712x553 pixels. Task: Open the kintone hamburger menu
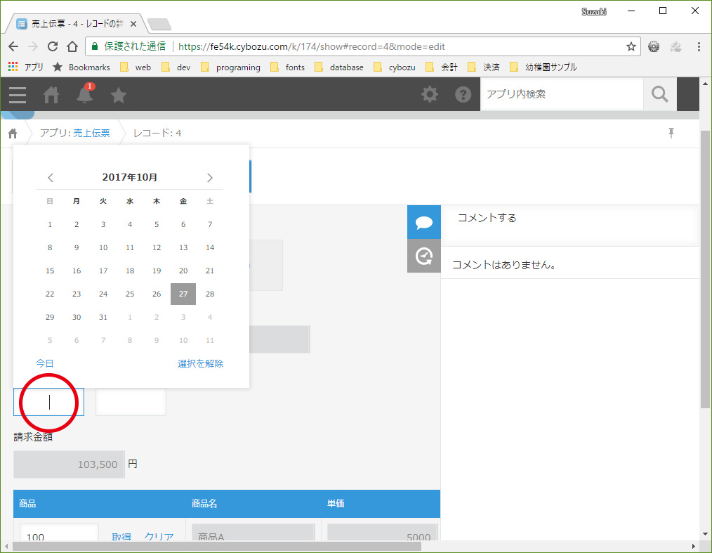click(x=18, y=95)
